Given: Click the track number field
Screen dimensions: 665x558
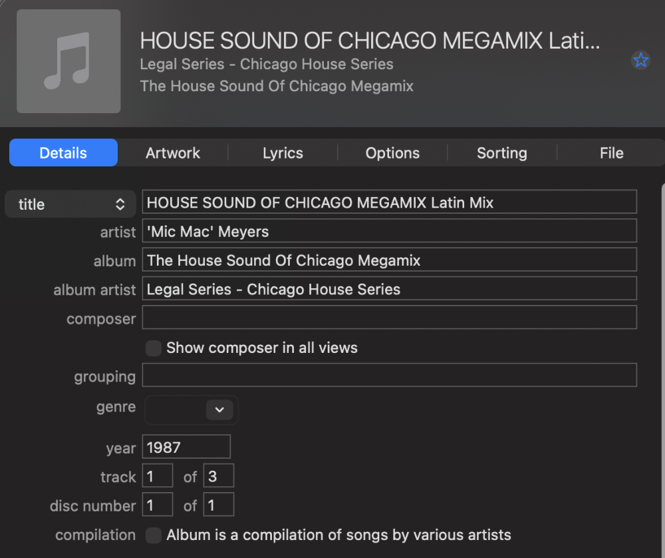Looking at the screenshot, I should (158, 475).
